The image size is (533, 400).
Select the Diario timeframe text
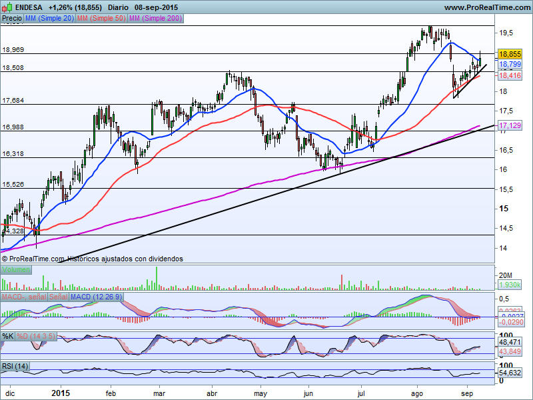coord(118,7)
